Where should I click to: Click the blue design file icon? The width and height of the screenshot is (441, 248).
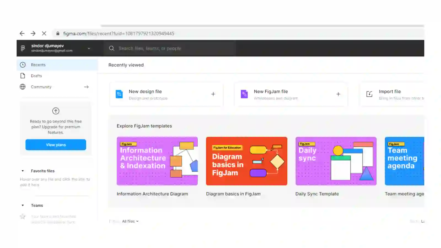tap(119, 94)
